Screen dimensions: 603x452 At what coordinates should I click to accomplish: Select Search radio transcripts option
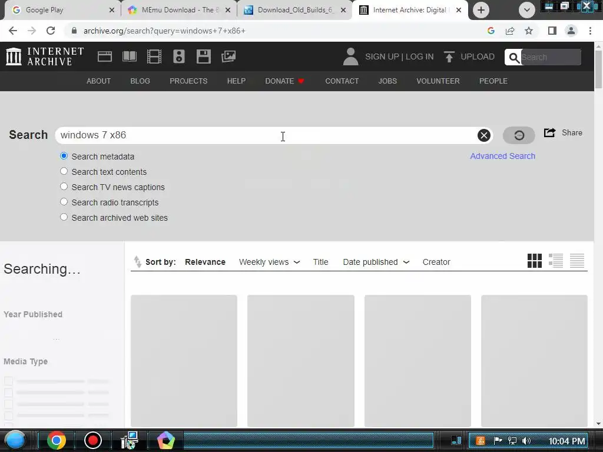[x=64, y=202]
